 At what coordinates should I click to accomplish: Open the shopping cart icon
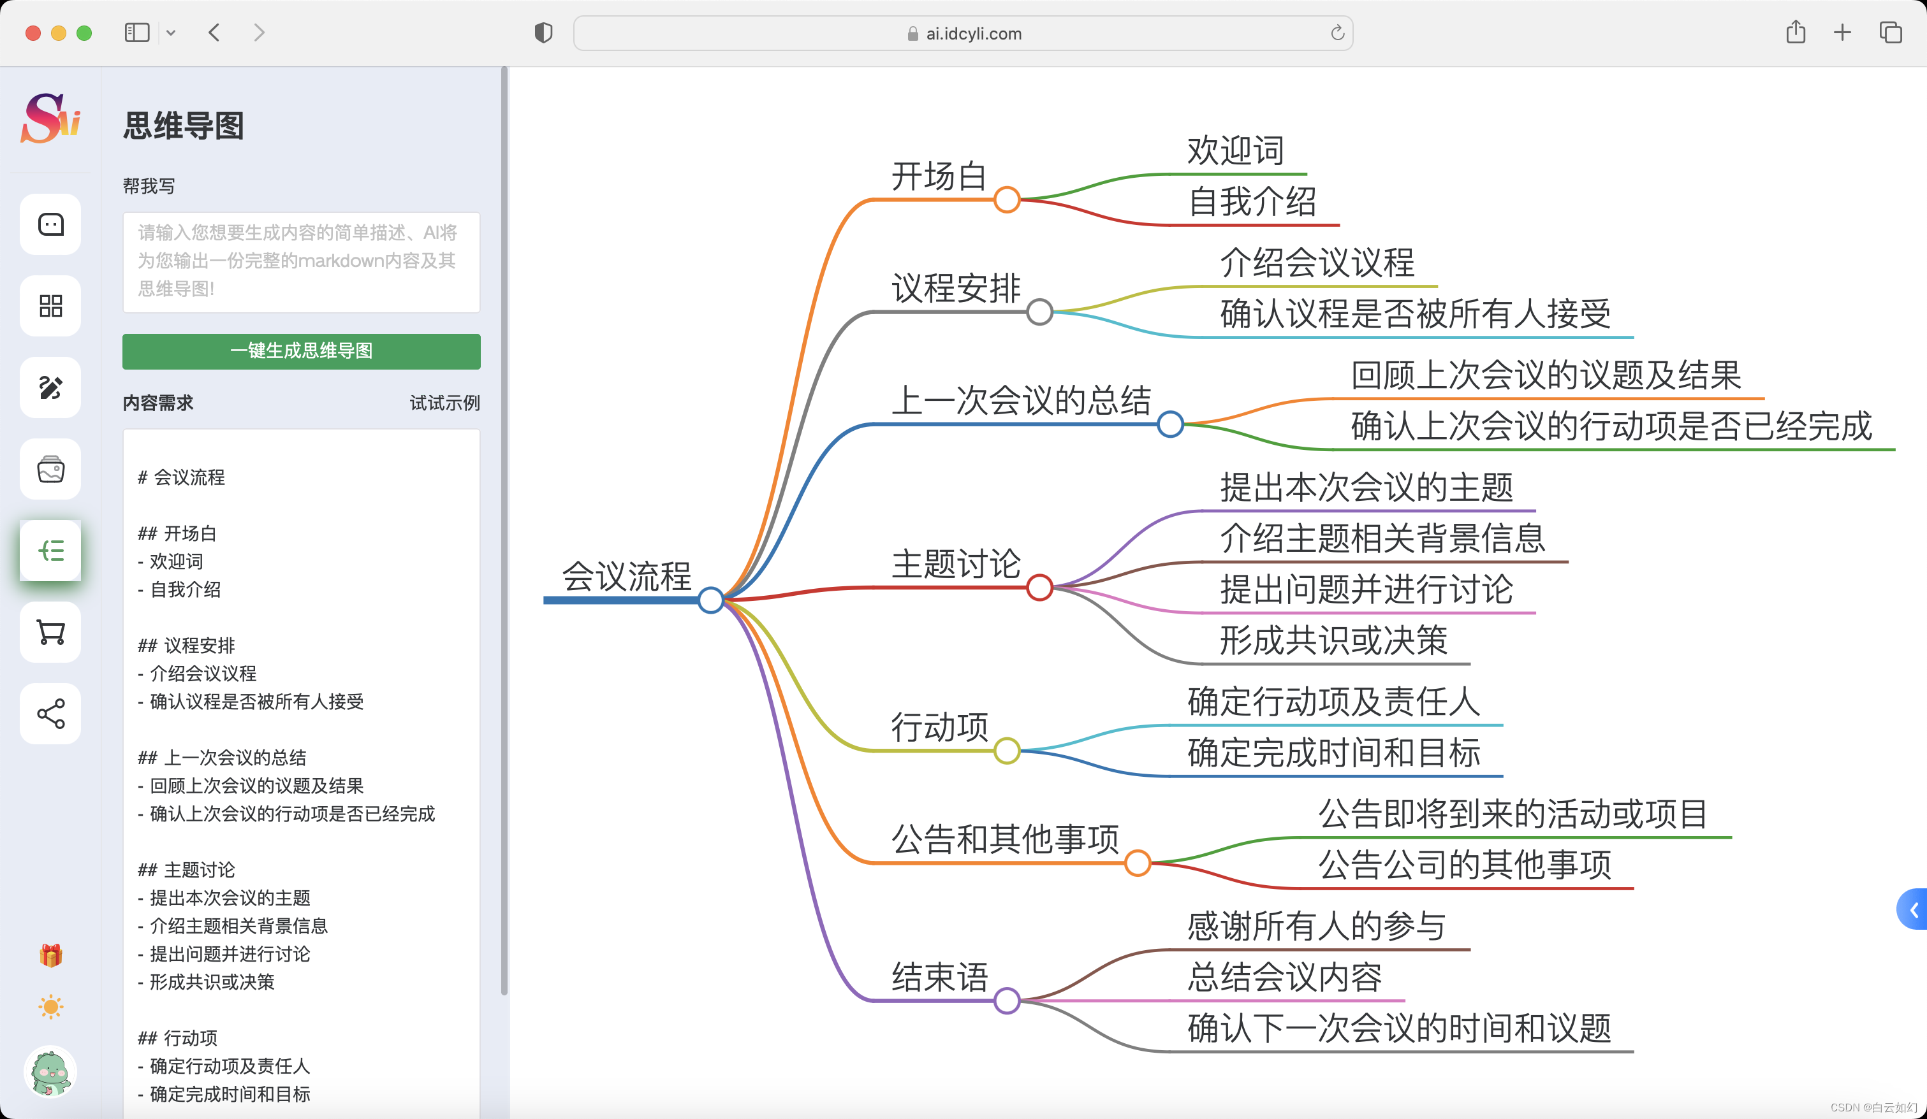pos(50,632)
